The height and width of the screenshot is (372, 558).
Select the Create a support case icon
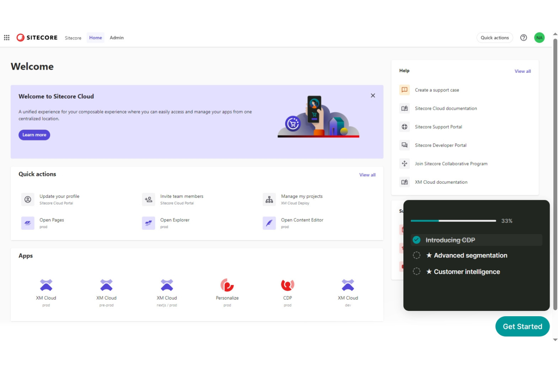[404, 90]
